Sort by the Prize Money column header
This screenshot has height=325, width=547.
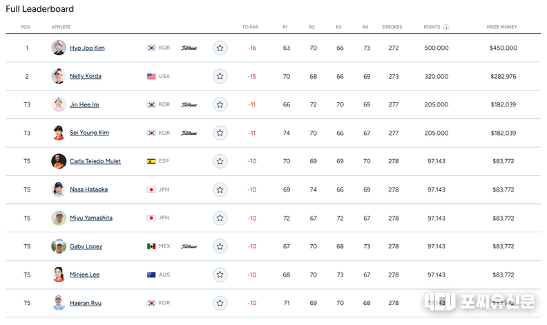[x=501, y=28]
